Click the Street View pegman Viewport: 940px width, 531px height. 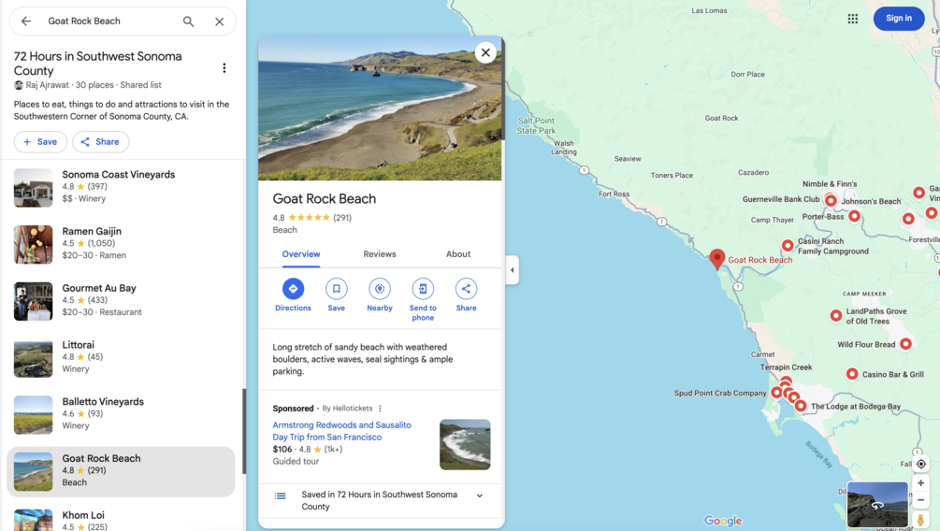(x=920, y=519)
